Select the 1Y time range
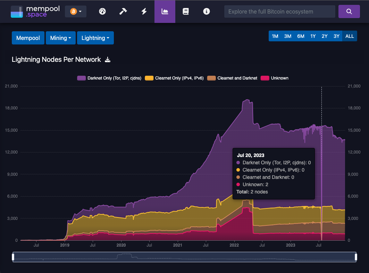 click(313, 36)
